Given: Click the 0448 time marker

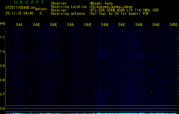Looking at the screenshot, I should pyautogui.click(x=139, y=25).
